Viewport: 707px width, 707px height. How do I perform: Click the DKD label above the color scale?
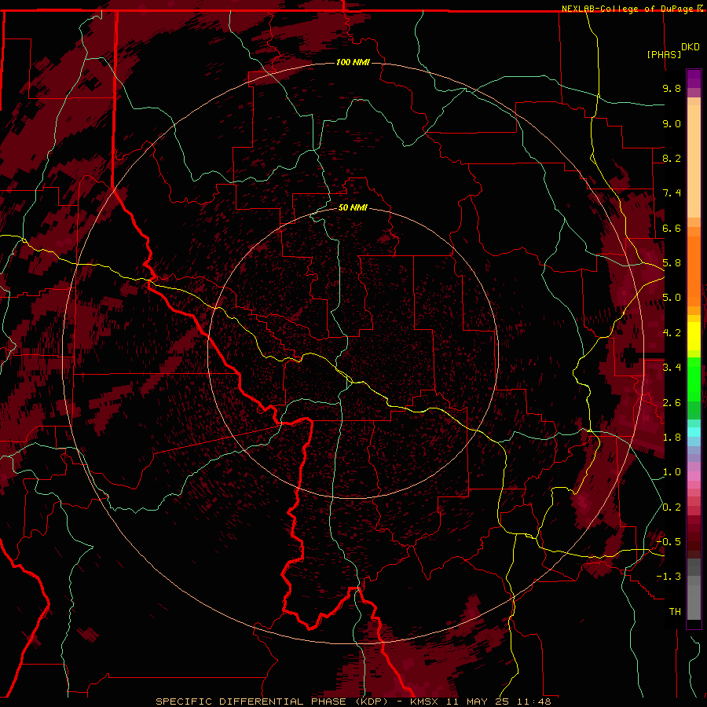point(690,47)
